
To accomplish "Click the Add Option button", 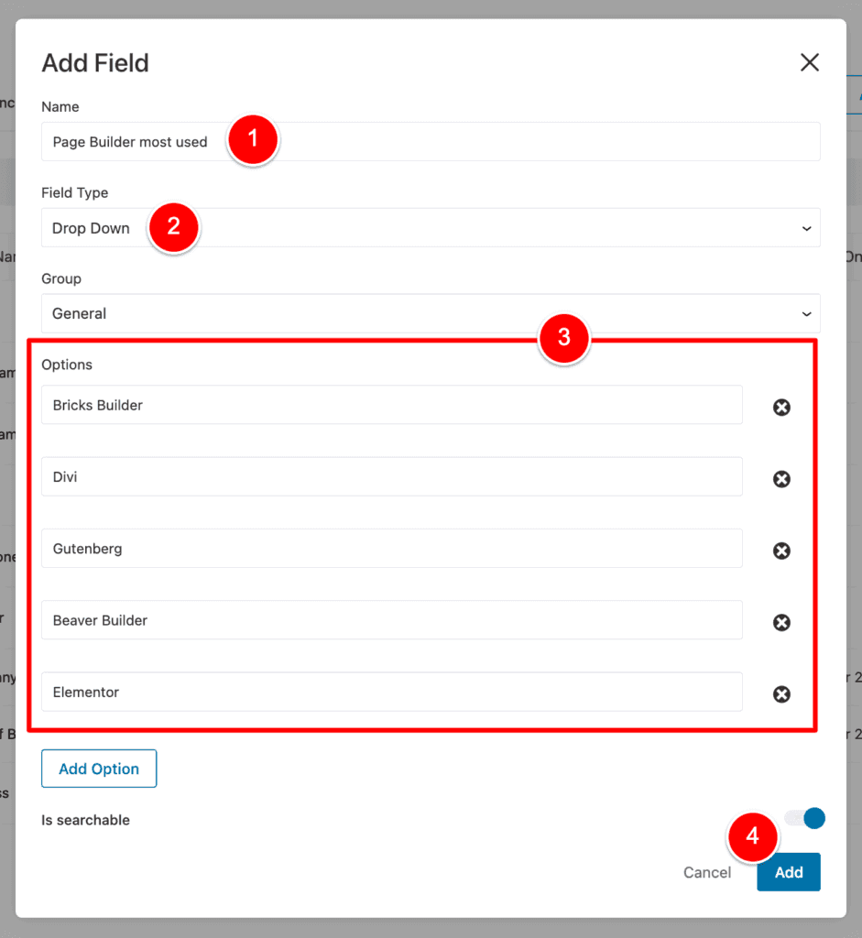I will (99, 769).
